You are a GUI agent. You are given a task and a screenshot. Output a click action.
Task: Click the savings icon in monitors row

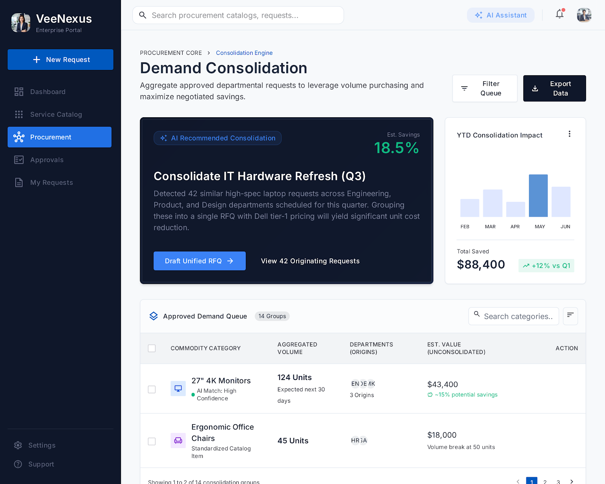coord(430,395)
